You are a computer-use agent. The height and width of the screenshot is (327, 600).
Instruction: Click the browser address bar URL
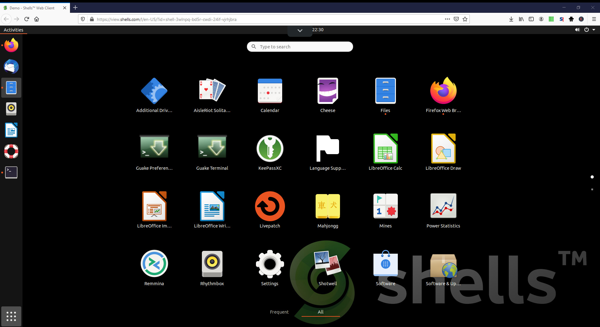[x=167, y=19]
